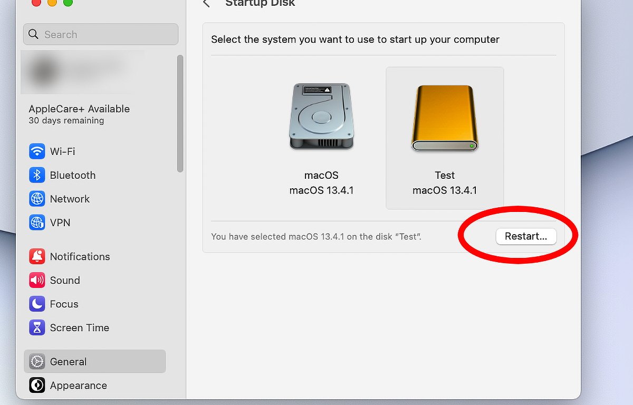Click the Search field in sidebar
The width and height of the screenshot is (633, 405).
(x=105, y=34)
